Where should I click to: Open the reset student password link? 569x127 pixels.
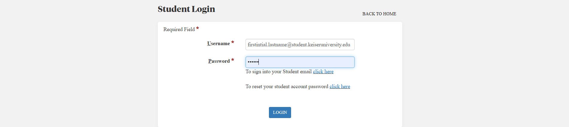pos(340,87)
